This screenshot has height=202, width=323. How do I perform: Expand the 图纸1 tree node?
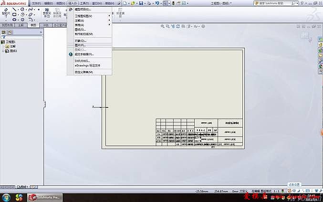(x=2, y=51)
